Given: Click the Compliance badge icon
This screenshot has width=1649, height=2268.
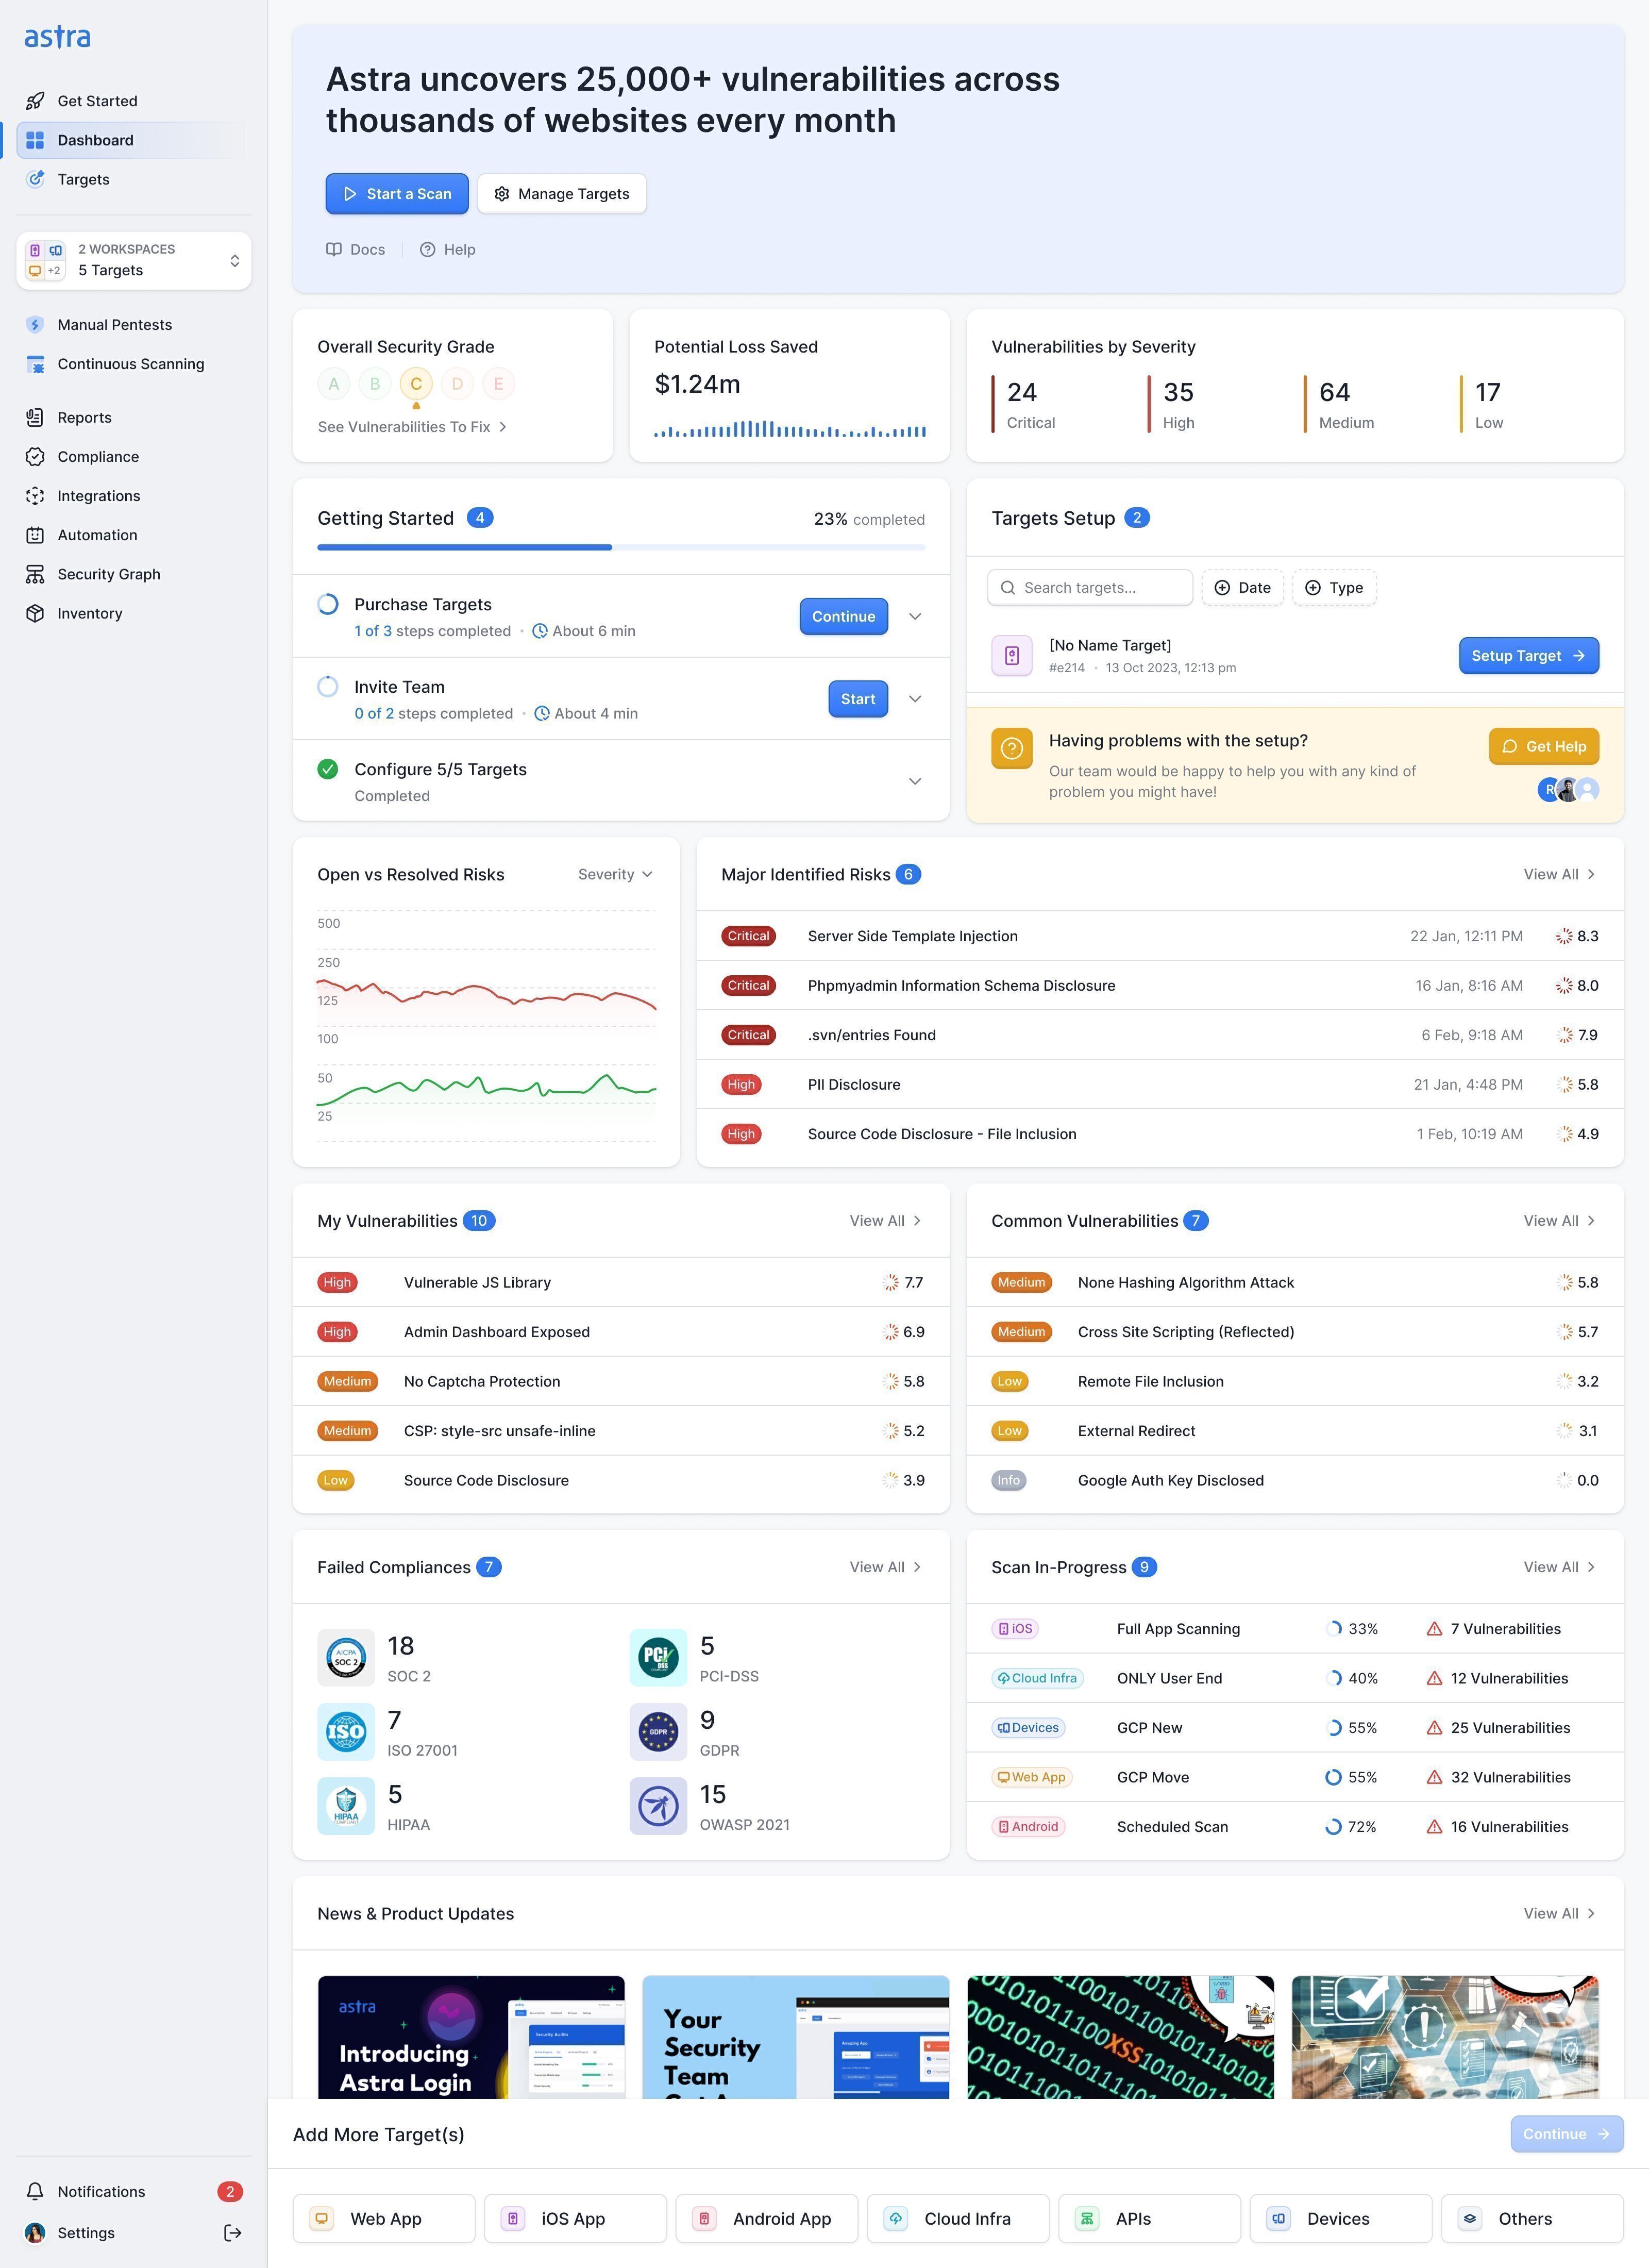Looking at the screenshot, I should 35,456.
